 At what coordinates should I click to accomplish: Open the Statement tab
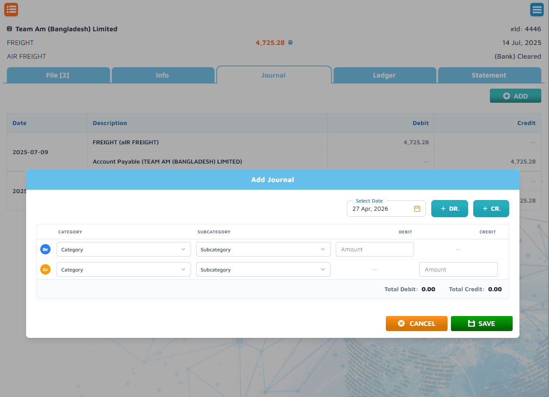(489, 75)
